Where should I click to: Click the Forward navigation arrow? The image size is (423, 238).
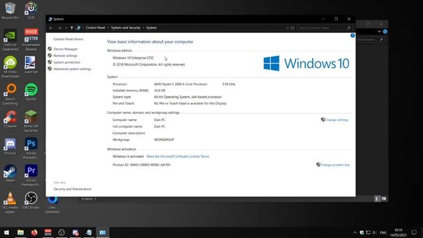click(59, 28)
